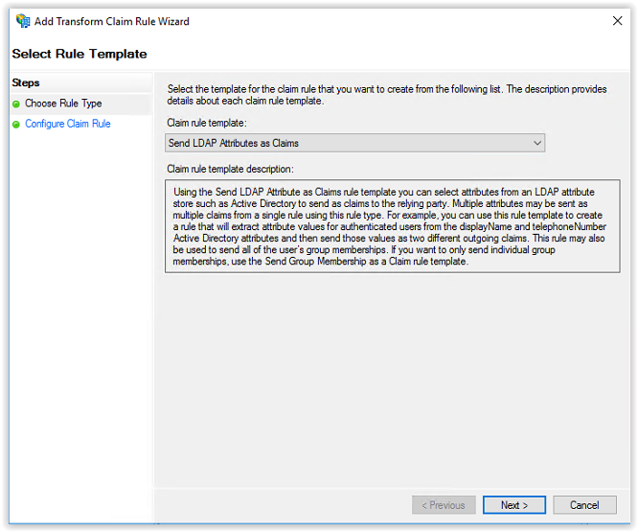This screenshot has height=532, width=638.
Task: Click the instruction paragraph above the dropdown
Action: tap(387, 95)
